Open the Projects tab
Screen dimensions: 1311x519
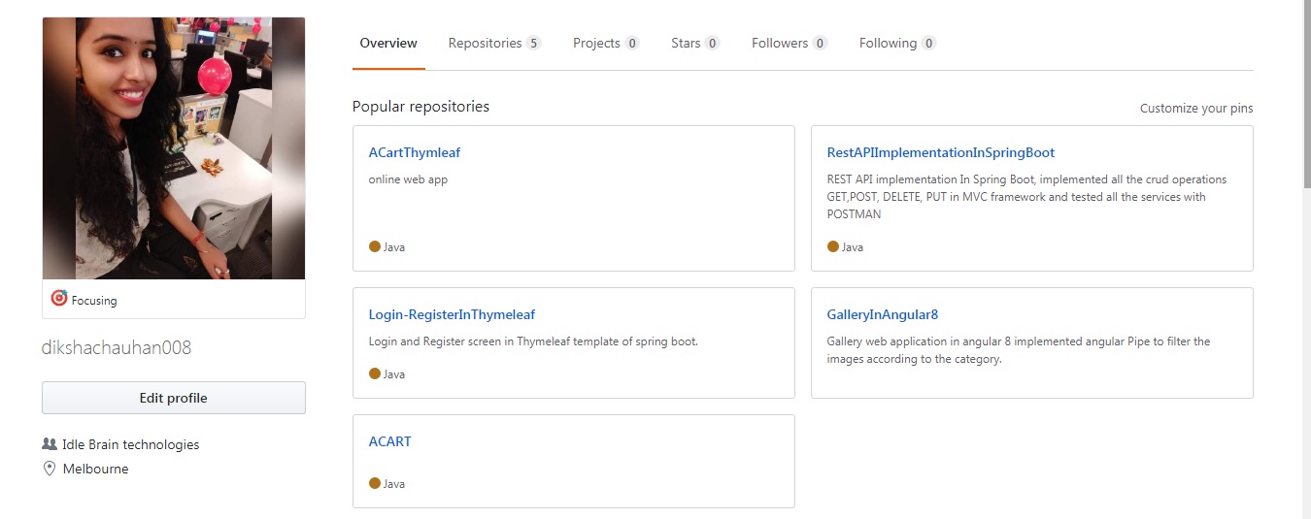point(596,44)
